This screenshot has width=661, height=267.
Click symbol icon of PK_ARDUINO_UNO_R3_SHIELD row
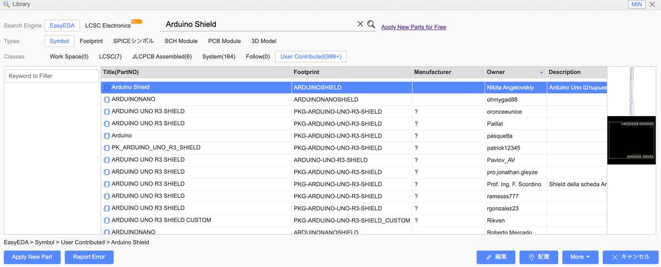point(107,148)
